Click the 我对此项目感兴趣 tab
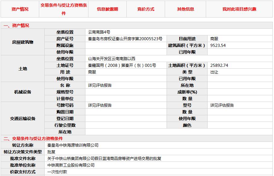 (239, 9)
